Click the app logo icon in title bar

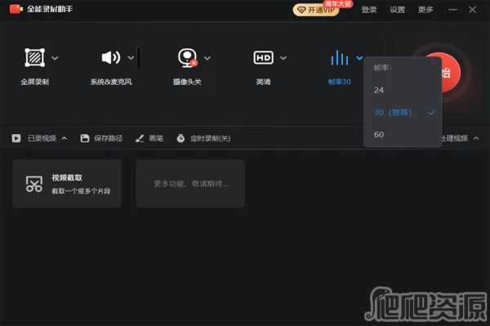[x=16, y=9]
